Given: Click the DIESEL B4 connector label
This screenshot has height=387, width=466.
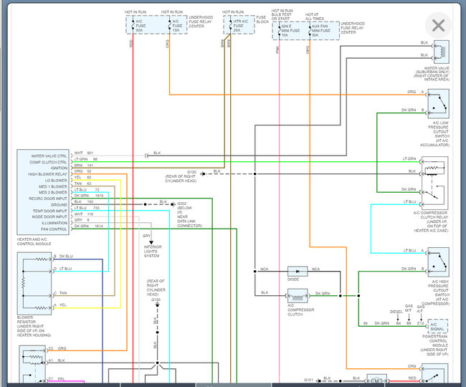Looking at the screenshot, I should click(x=396, y=317).
